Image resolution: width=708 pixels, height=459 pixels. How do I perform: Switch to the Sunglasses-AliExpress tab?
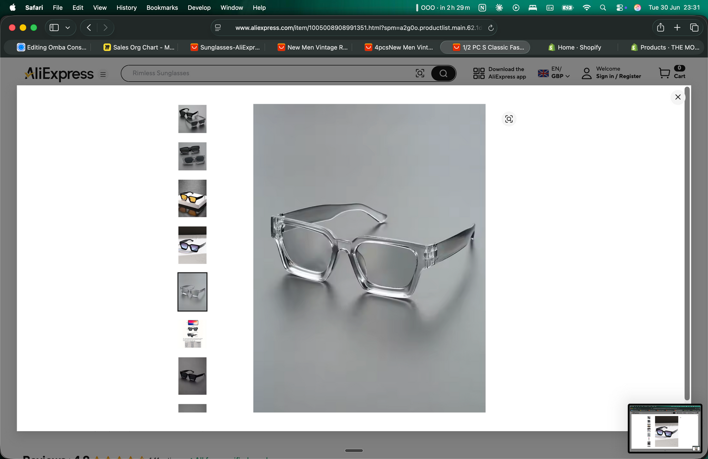[x=225, y=47]
